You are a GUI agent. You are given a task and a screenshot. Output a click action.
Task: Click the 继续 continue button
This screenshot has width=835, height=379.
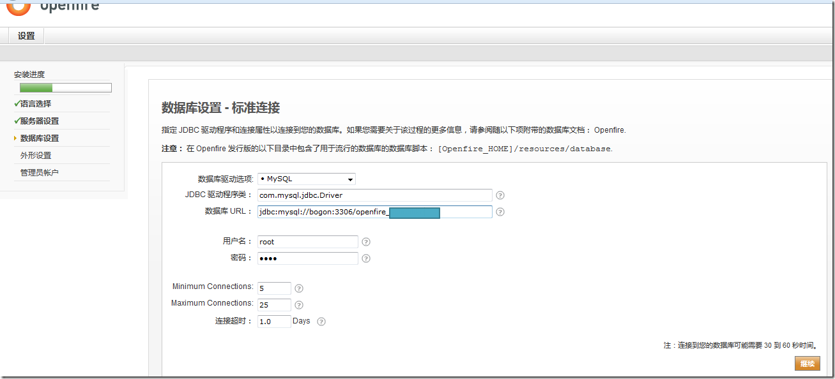(808, 364)
